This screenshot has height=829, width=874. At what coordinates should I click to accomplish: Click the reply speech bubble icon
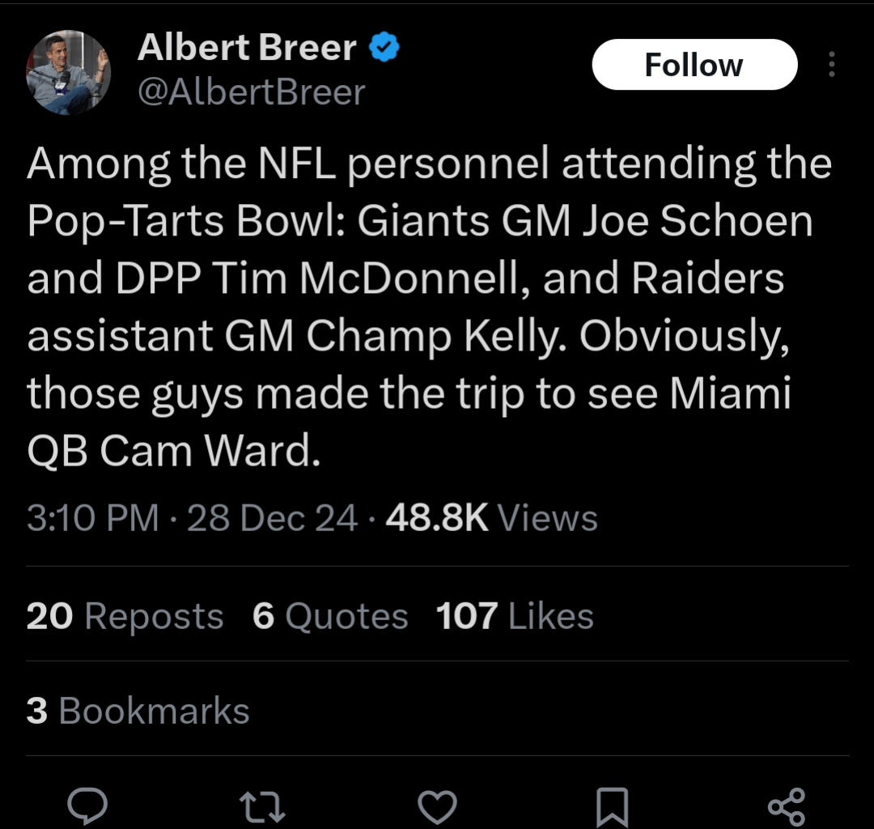pyautogui.click(x=87, y=806)
